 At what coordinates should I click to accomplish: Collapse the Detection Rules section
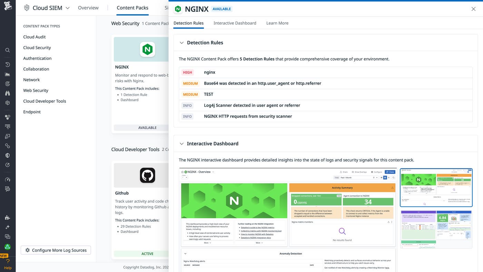click(x=182, y=42)
